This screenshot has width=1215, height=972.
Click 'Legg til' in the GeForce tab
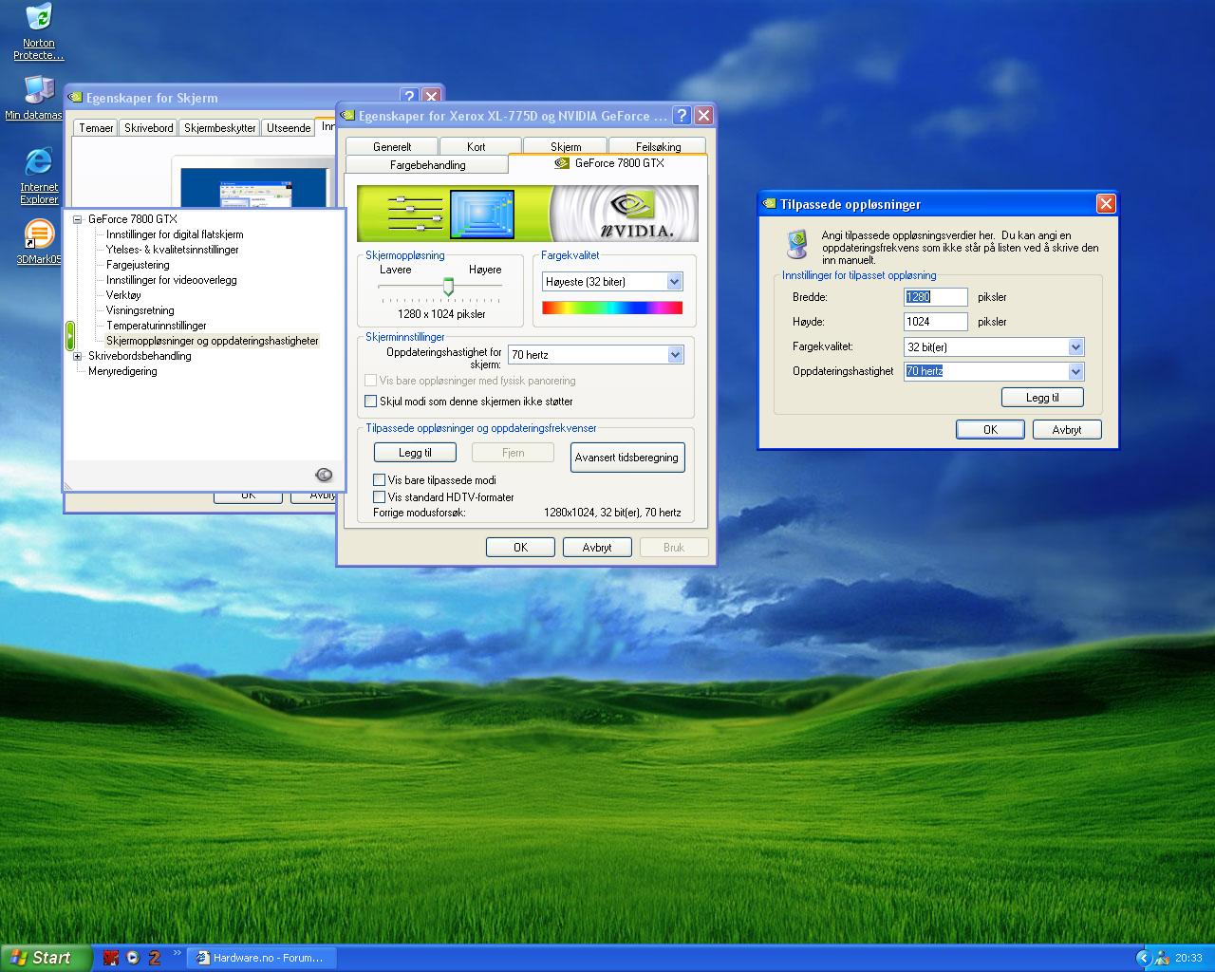pyautogui.click(x=415, y=453)
